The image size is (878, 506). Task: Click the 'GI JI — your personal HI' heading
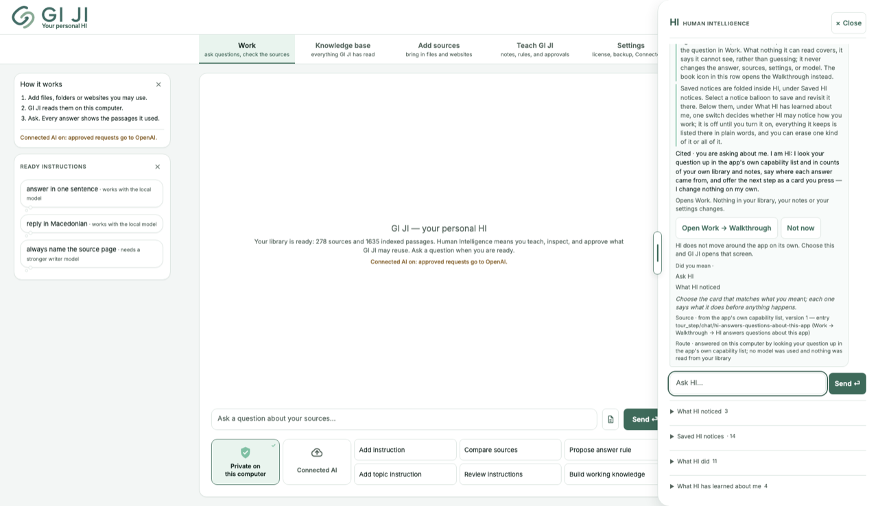pos(439,228)
